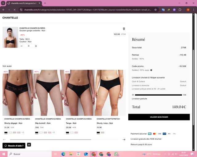
Task: Open Shorty +size - Noir product image
Action: (x=110, y=93)
